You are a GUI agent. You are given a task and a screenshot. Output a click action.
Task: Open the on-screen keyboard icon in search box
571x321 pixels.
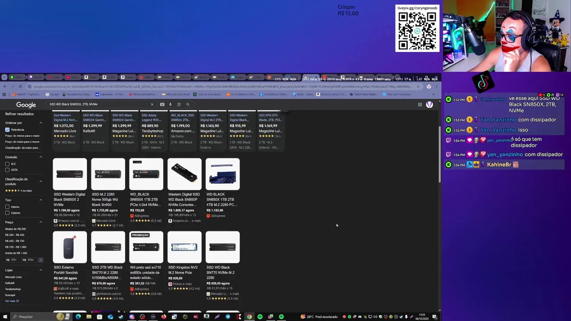coord(162,104)
